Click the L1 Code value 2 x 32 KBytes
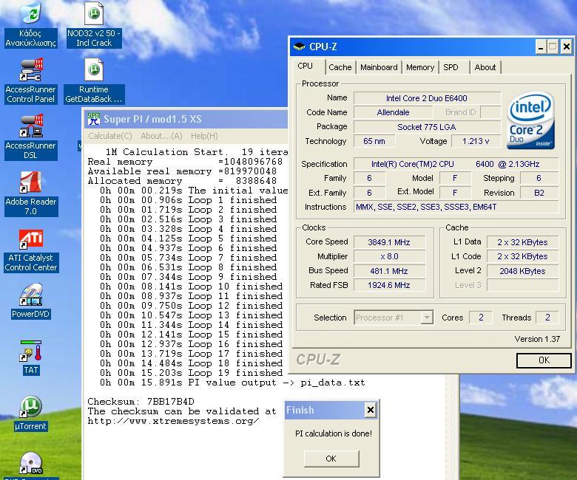The width and height of the screenshot is (577, 480). click(522, 256)
